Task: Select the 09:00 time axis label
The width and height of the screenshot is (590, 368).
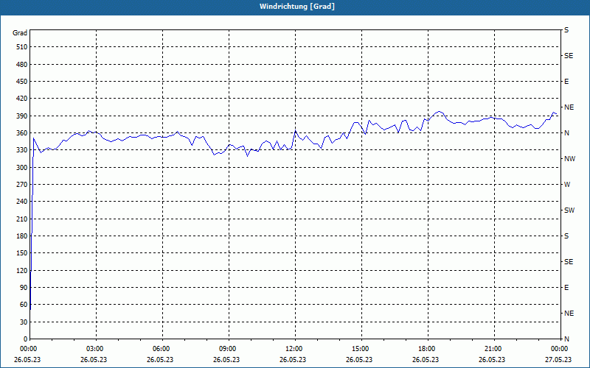Action: point(228,349)
